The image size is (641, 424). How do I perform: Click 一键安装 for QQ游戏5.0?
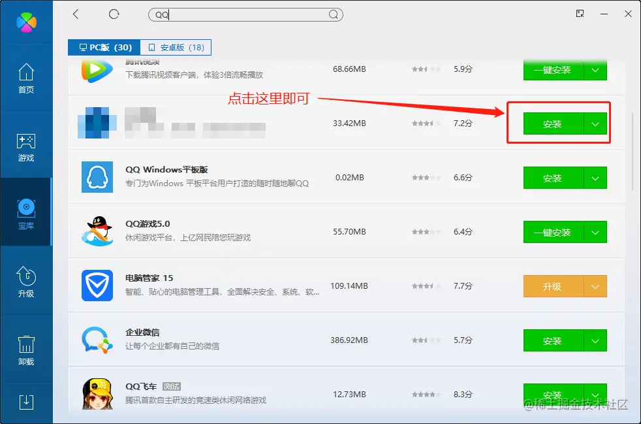(x=554, y=232)
